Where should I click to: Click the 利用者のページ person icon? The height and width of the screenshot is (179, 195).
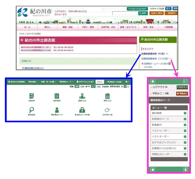pyautogui.click(x=57, y=110)
